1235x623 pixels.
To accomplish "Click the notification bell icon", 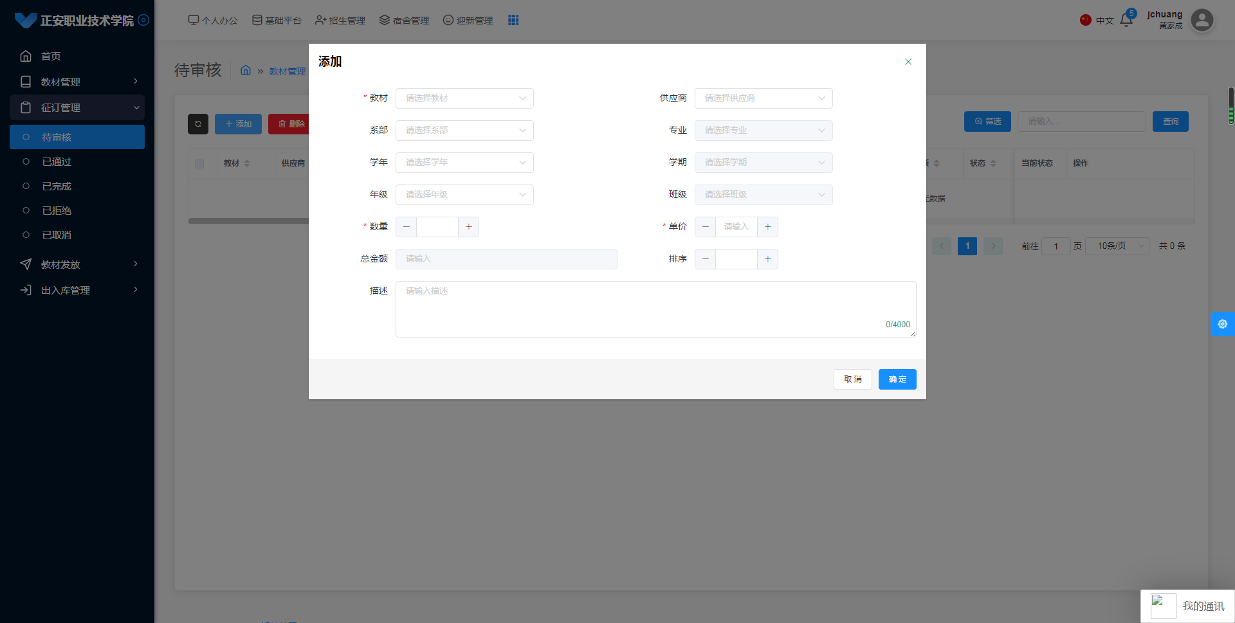I will pos(1126,20).
